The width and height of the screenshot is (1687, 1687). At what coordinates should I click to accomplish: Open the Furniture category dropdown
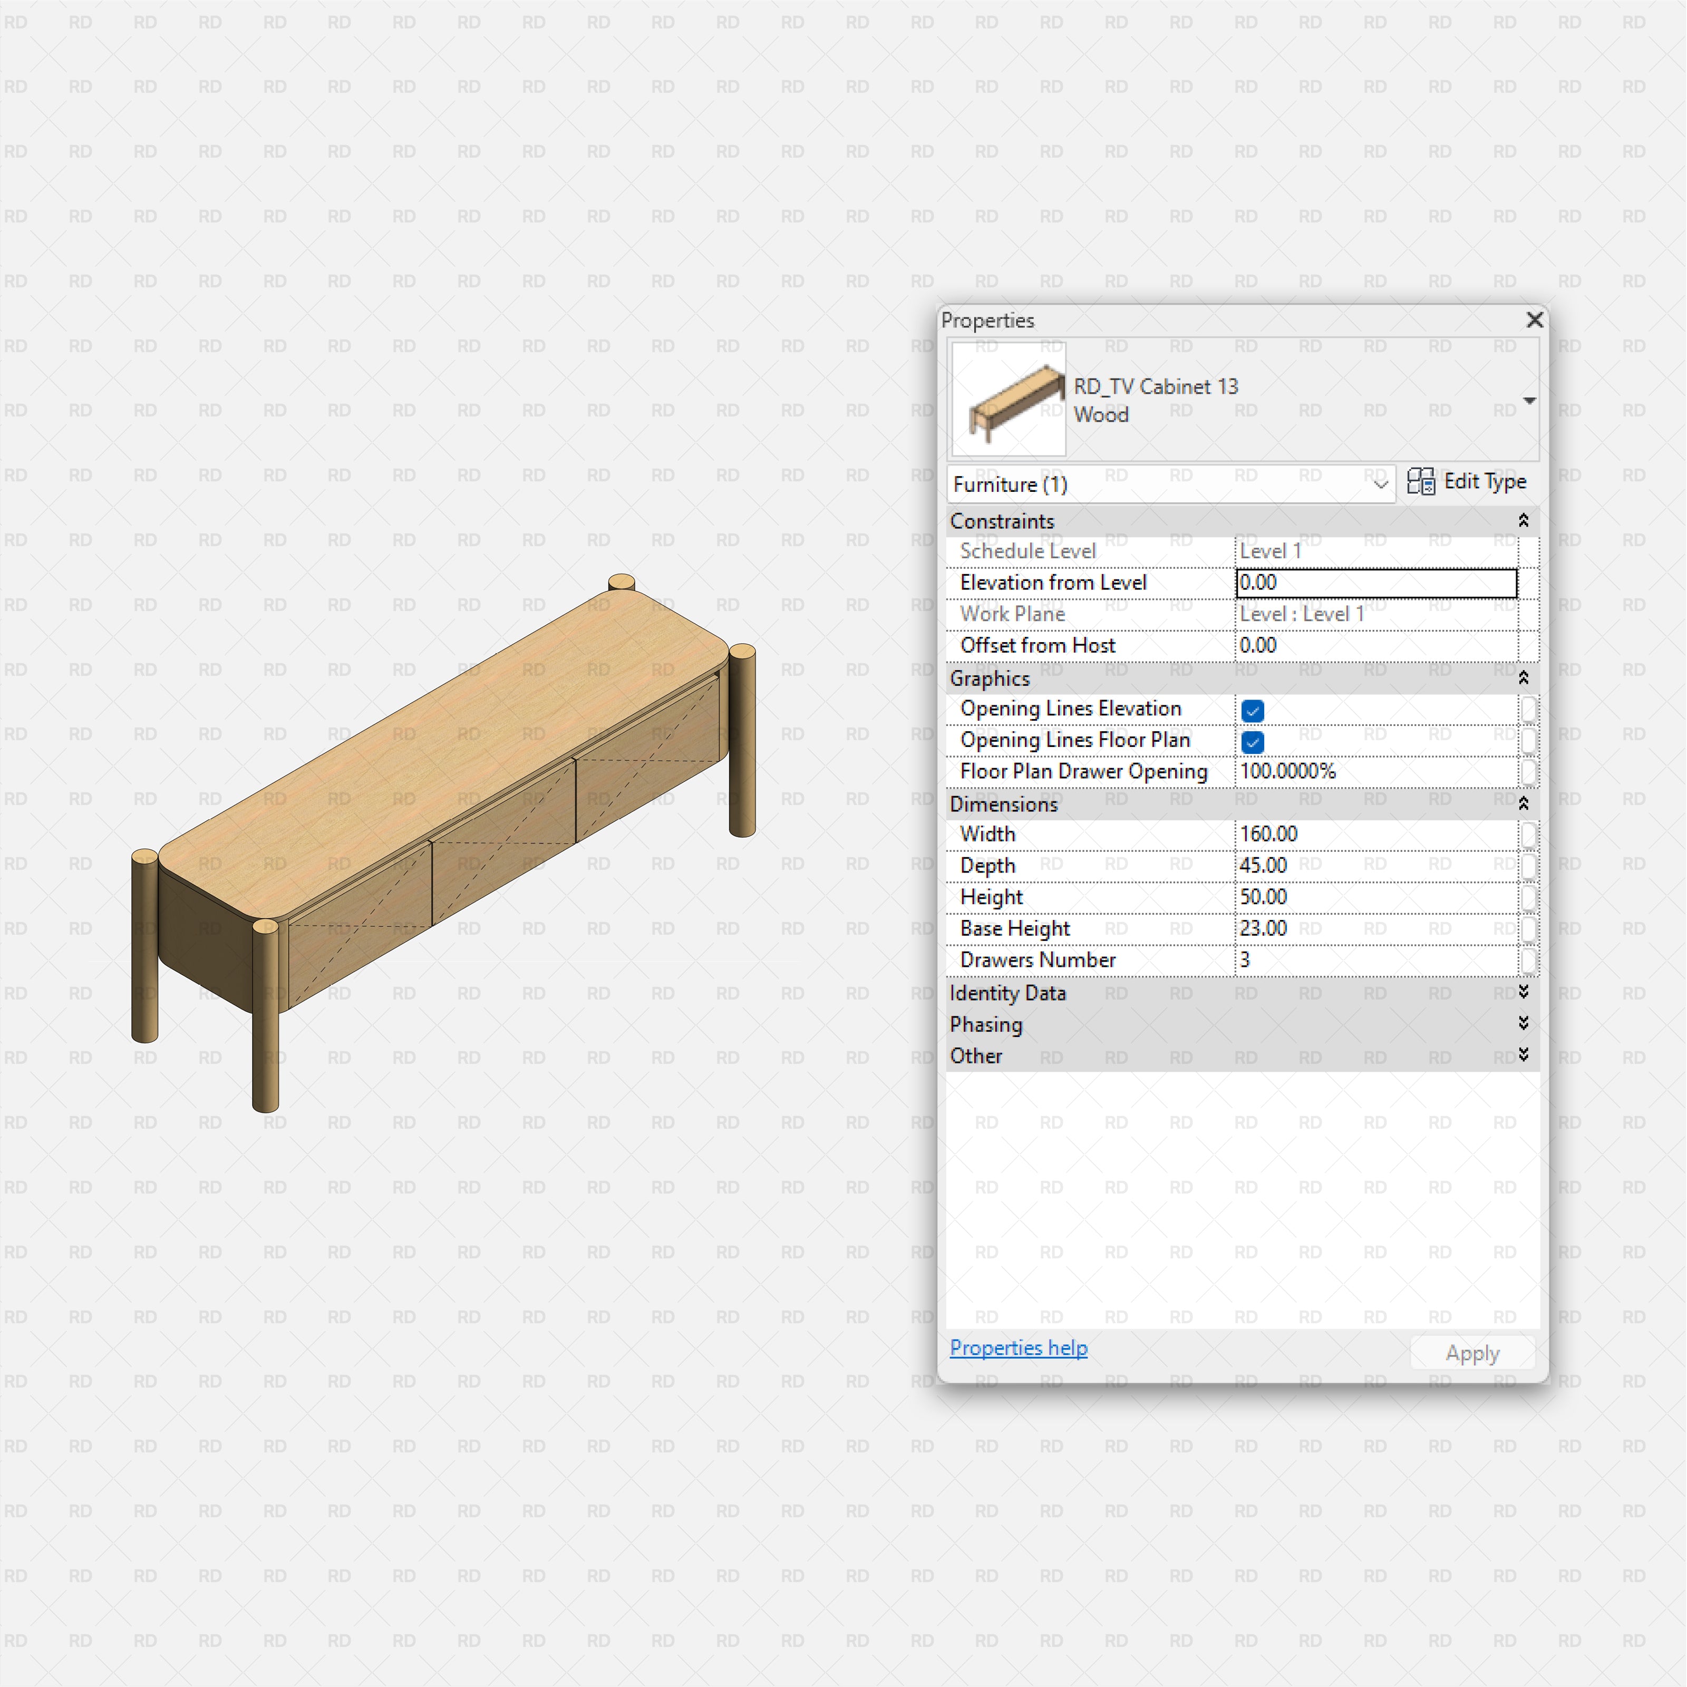1381,484
